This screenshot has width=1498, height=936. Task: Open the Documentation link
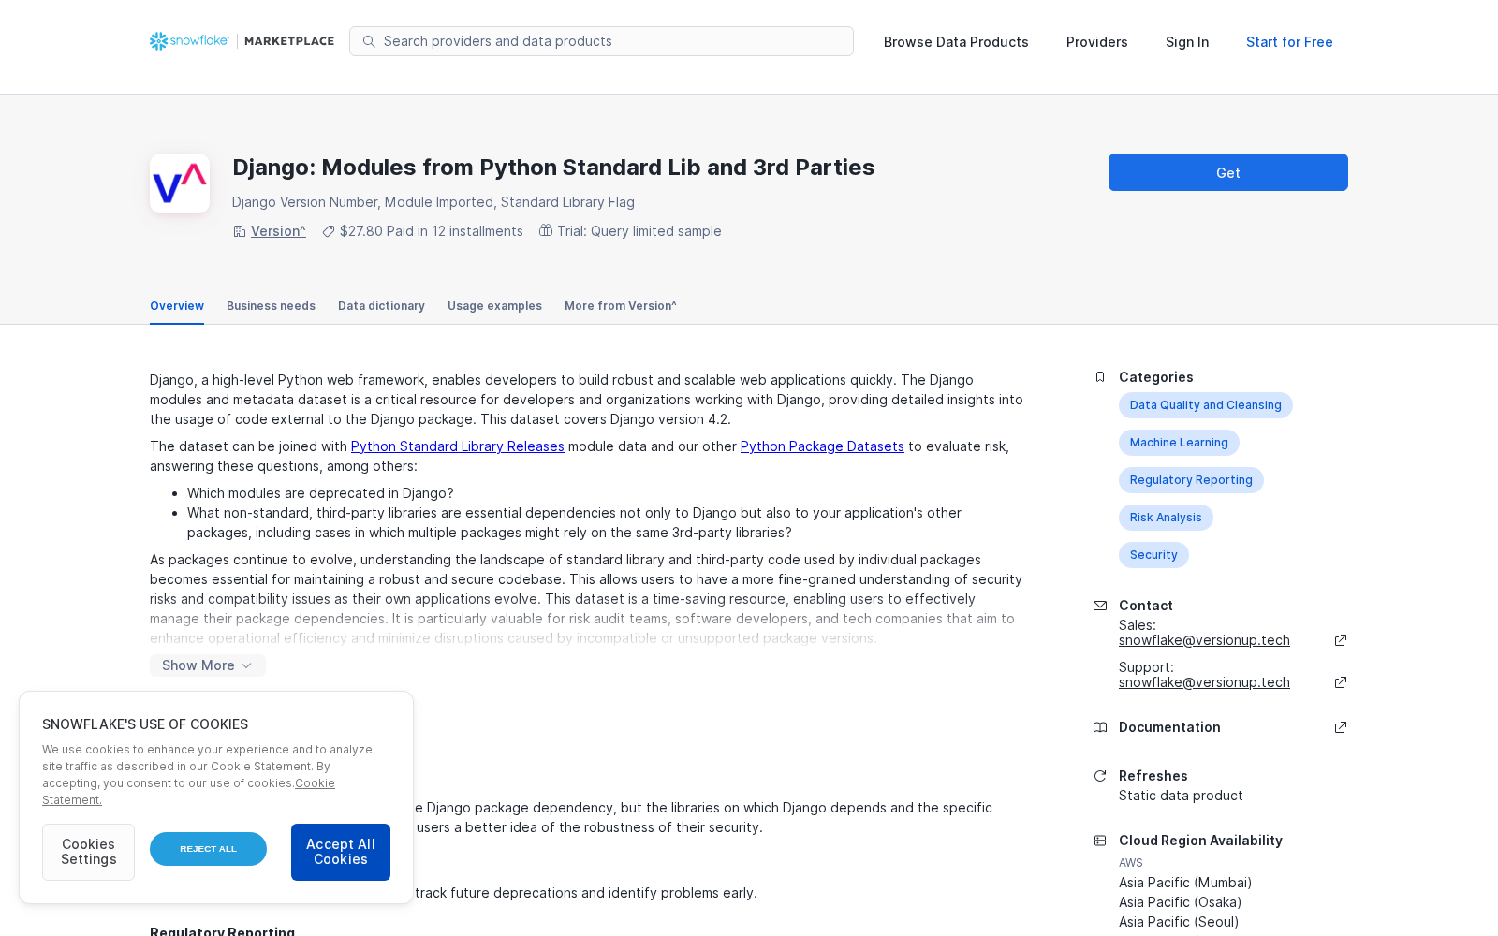(x=1169, y=727)
